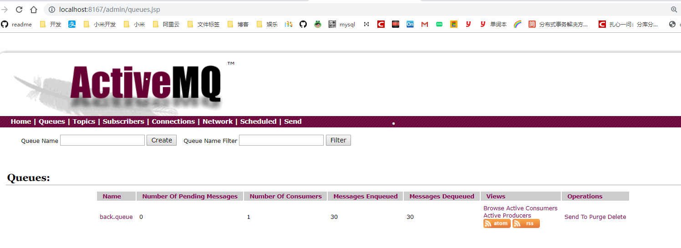Click the address bar URL
681x248 pixels.
110,10
